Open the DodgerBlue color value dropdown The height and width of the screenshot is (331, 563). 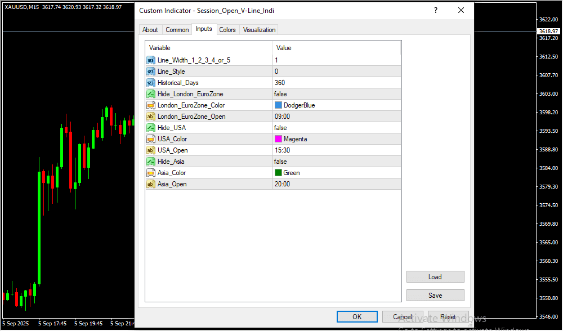337,105
